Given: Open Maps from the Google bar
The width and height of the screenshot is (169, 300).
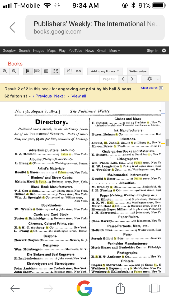Looking at the screenshot, I should (x=51, y=50).
